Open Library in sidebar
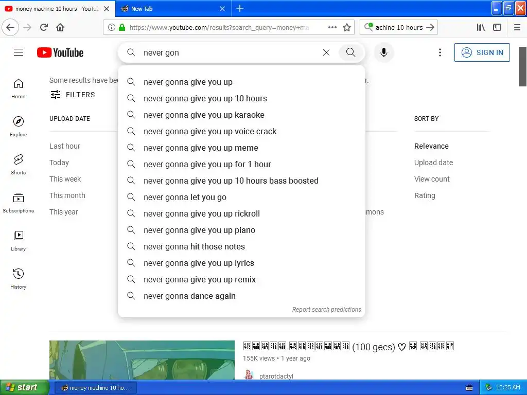This screenshot has width=527, height=395. [x=18, y=241]
